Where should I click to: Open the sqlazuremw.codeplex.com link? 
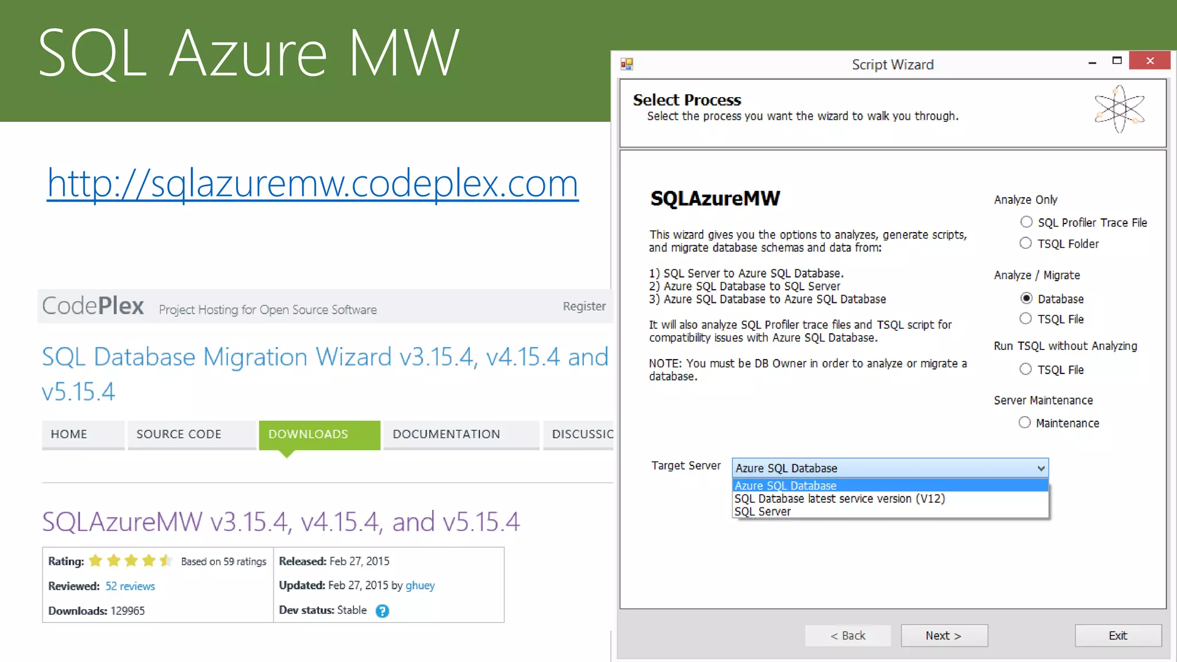[313, 184]
